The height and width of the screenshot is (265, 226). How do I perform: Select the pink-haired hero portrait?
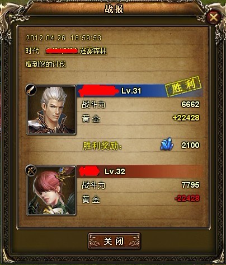pyautogui.click(x=51, y=191)
